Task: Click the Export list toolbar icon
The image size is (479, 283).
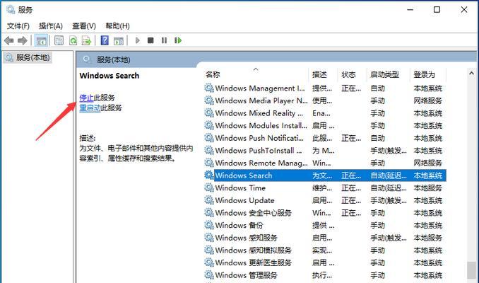Action: coord(87,40)
